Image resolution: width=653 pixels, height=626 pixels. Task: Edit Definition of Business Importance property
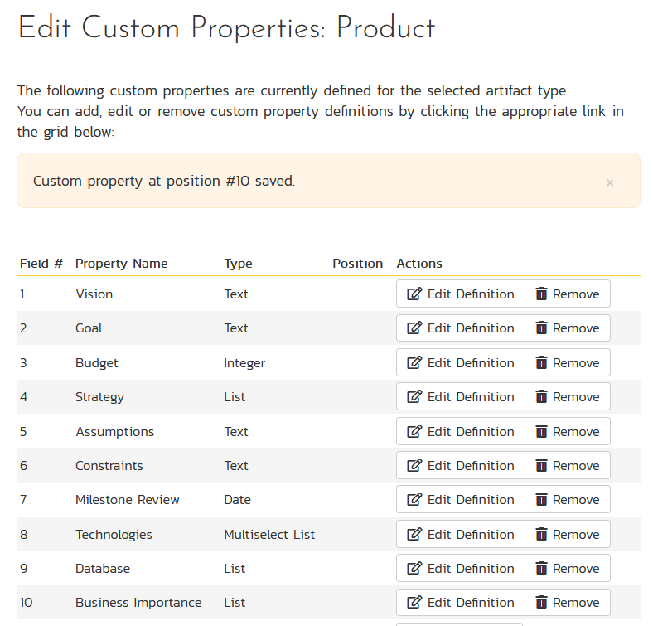click(461, 603)
